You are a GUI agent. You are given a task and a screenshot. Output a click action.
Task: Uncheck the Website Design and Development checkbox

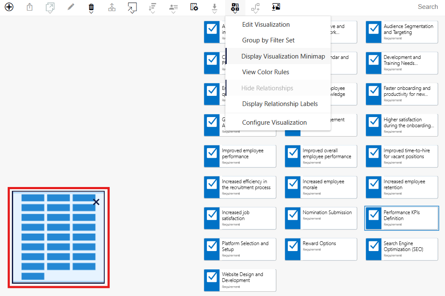pos(212,277)
